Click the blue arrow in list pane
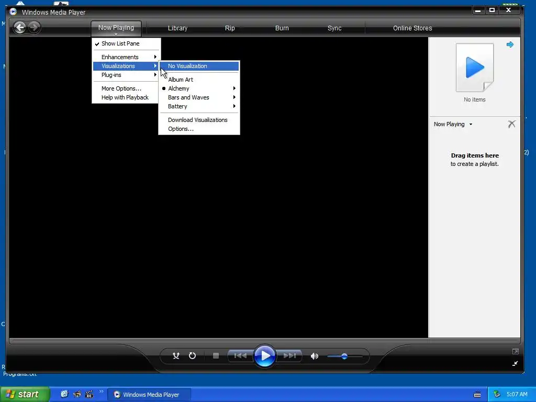Image resolution: width=536 pixels, height=402 pixels. [510, 44]
